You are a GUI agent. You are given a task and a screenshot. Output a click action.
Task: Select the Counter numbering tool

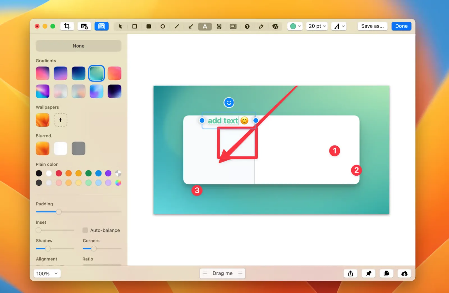[247, 26]
